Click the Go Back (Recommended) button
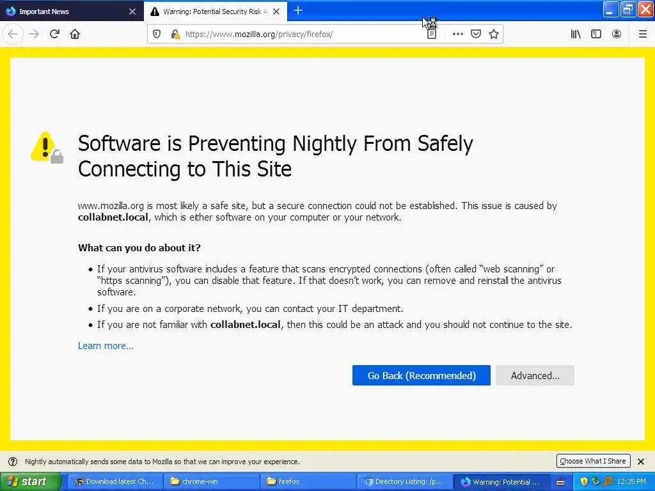655x491 pixels. 421,375
